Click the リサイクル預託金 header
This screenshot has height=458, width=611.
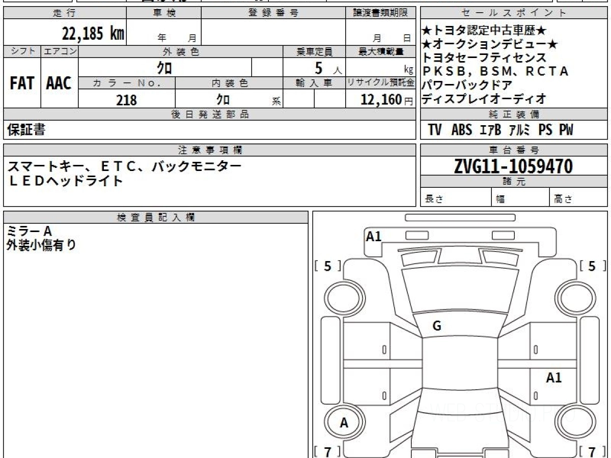pos(381,83)
